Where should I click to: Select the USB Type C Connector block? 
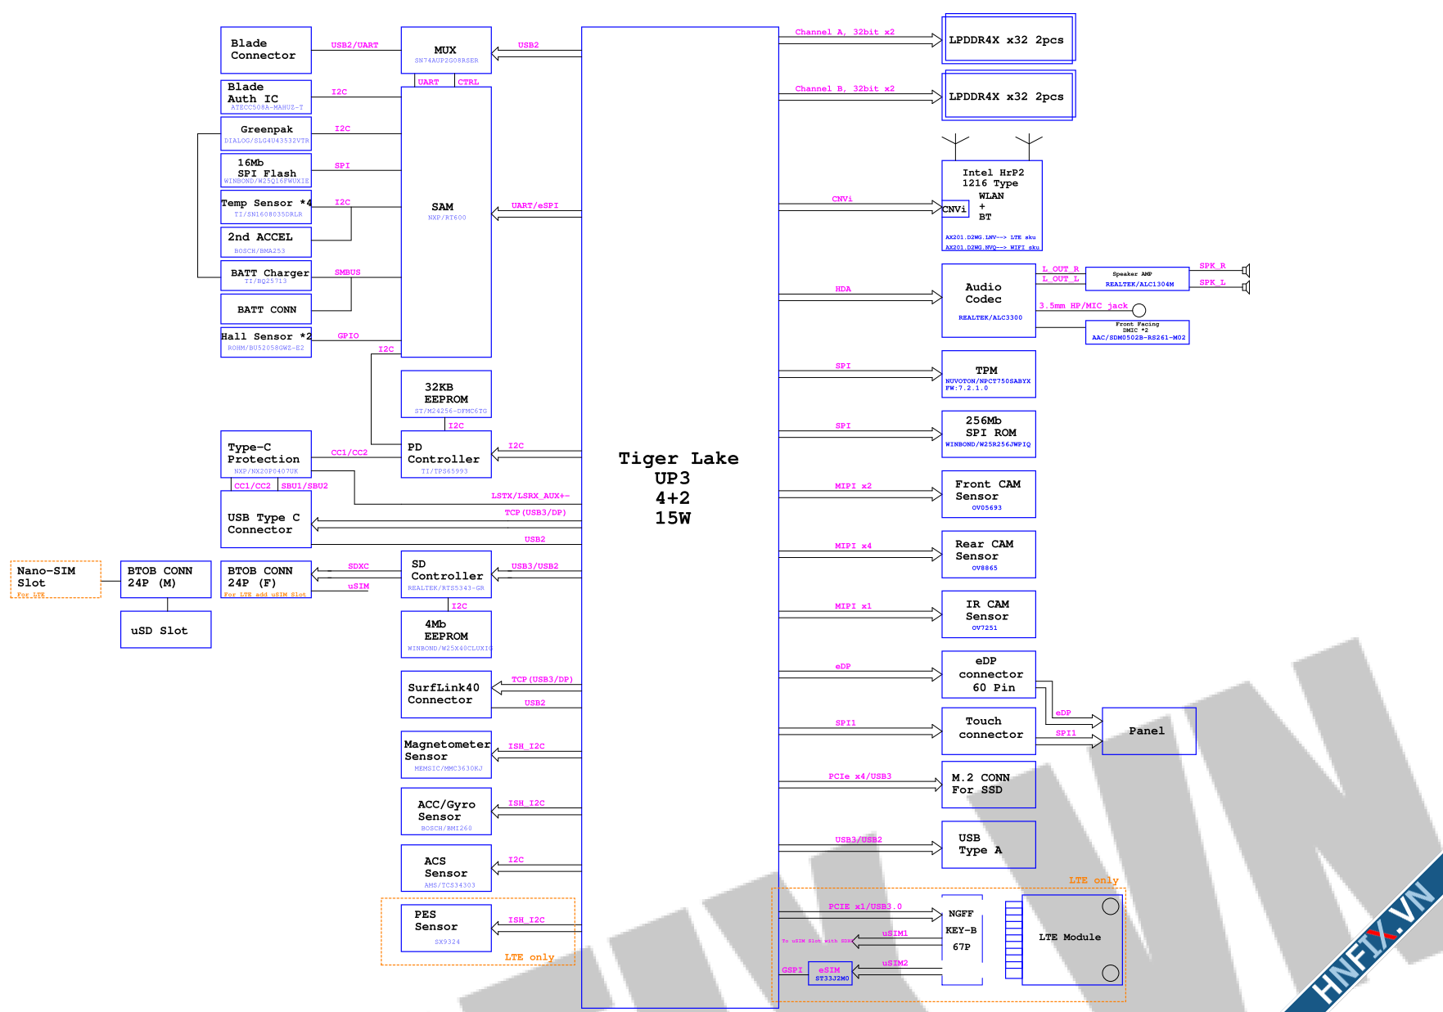[x=265, y=519]
